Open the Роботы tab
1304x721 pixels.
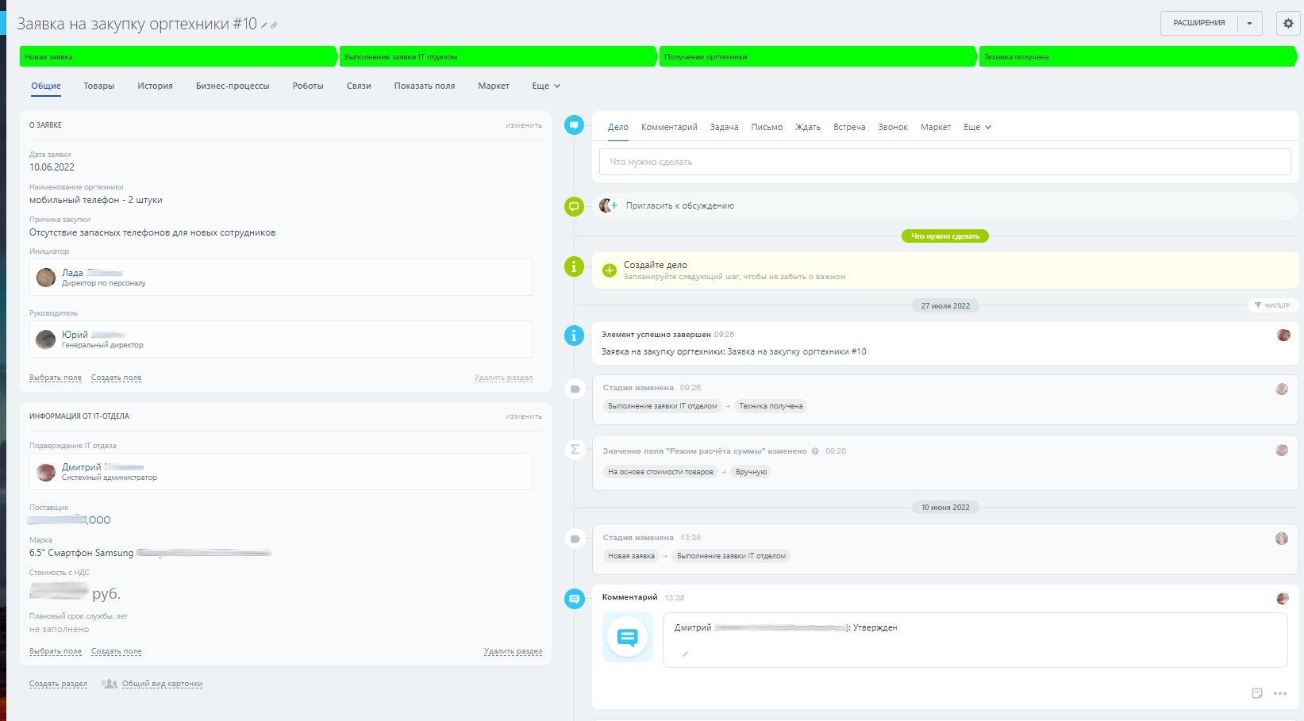click(x=308, y=86)
